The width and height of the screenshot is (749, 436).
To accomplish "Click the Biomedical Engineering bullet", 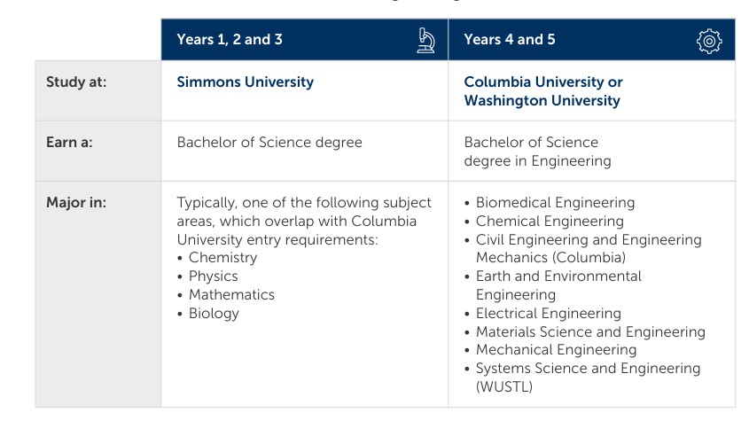I will [555, 202].
